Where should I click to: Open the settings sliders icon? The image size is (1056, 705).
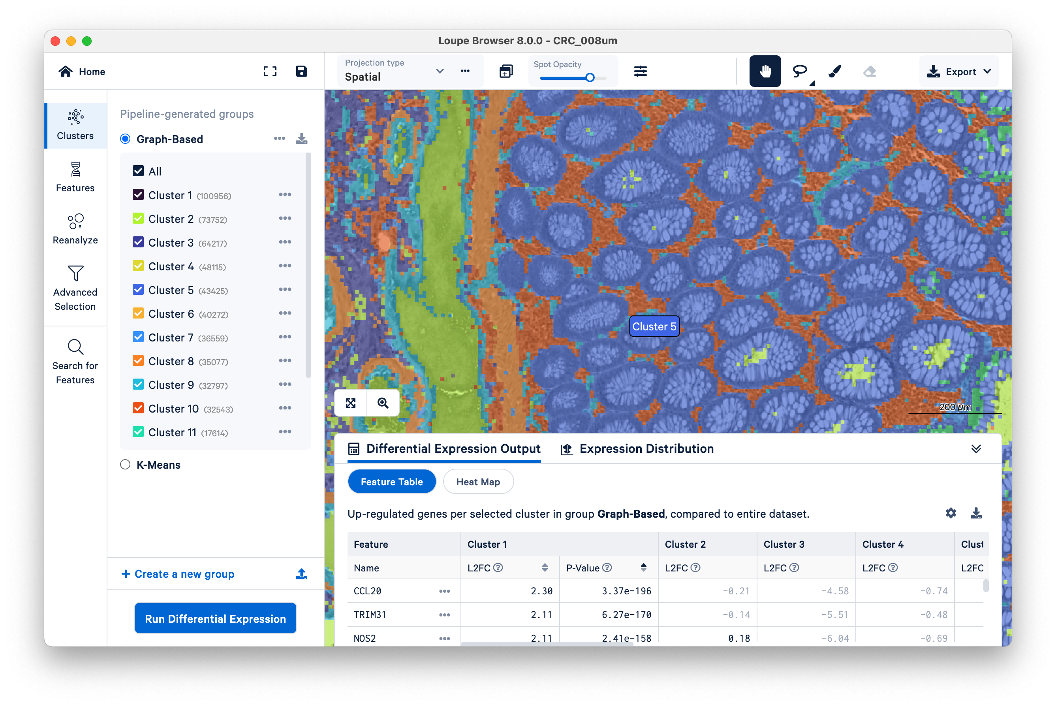click(640, 71)
